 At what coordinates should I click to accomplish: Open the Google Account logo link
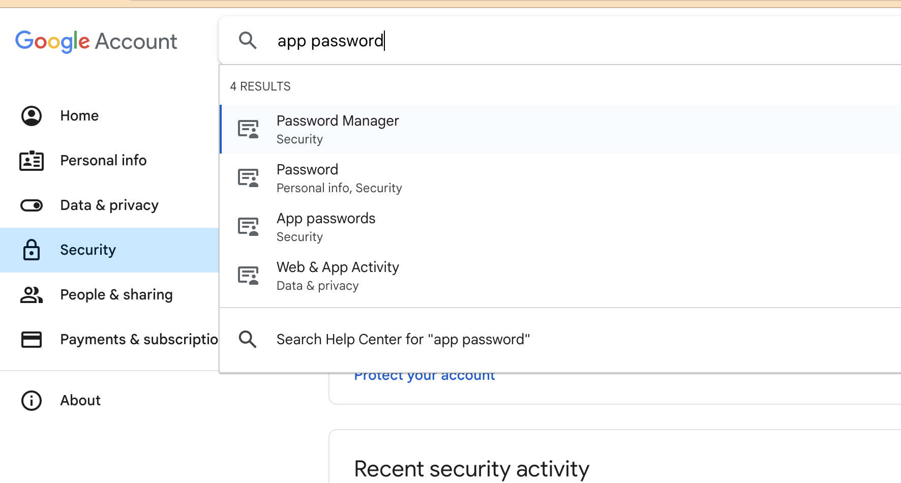[x=96, y=41]
